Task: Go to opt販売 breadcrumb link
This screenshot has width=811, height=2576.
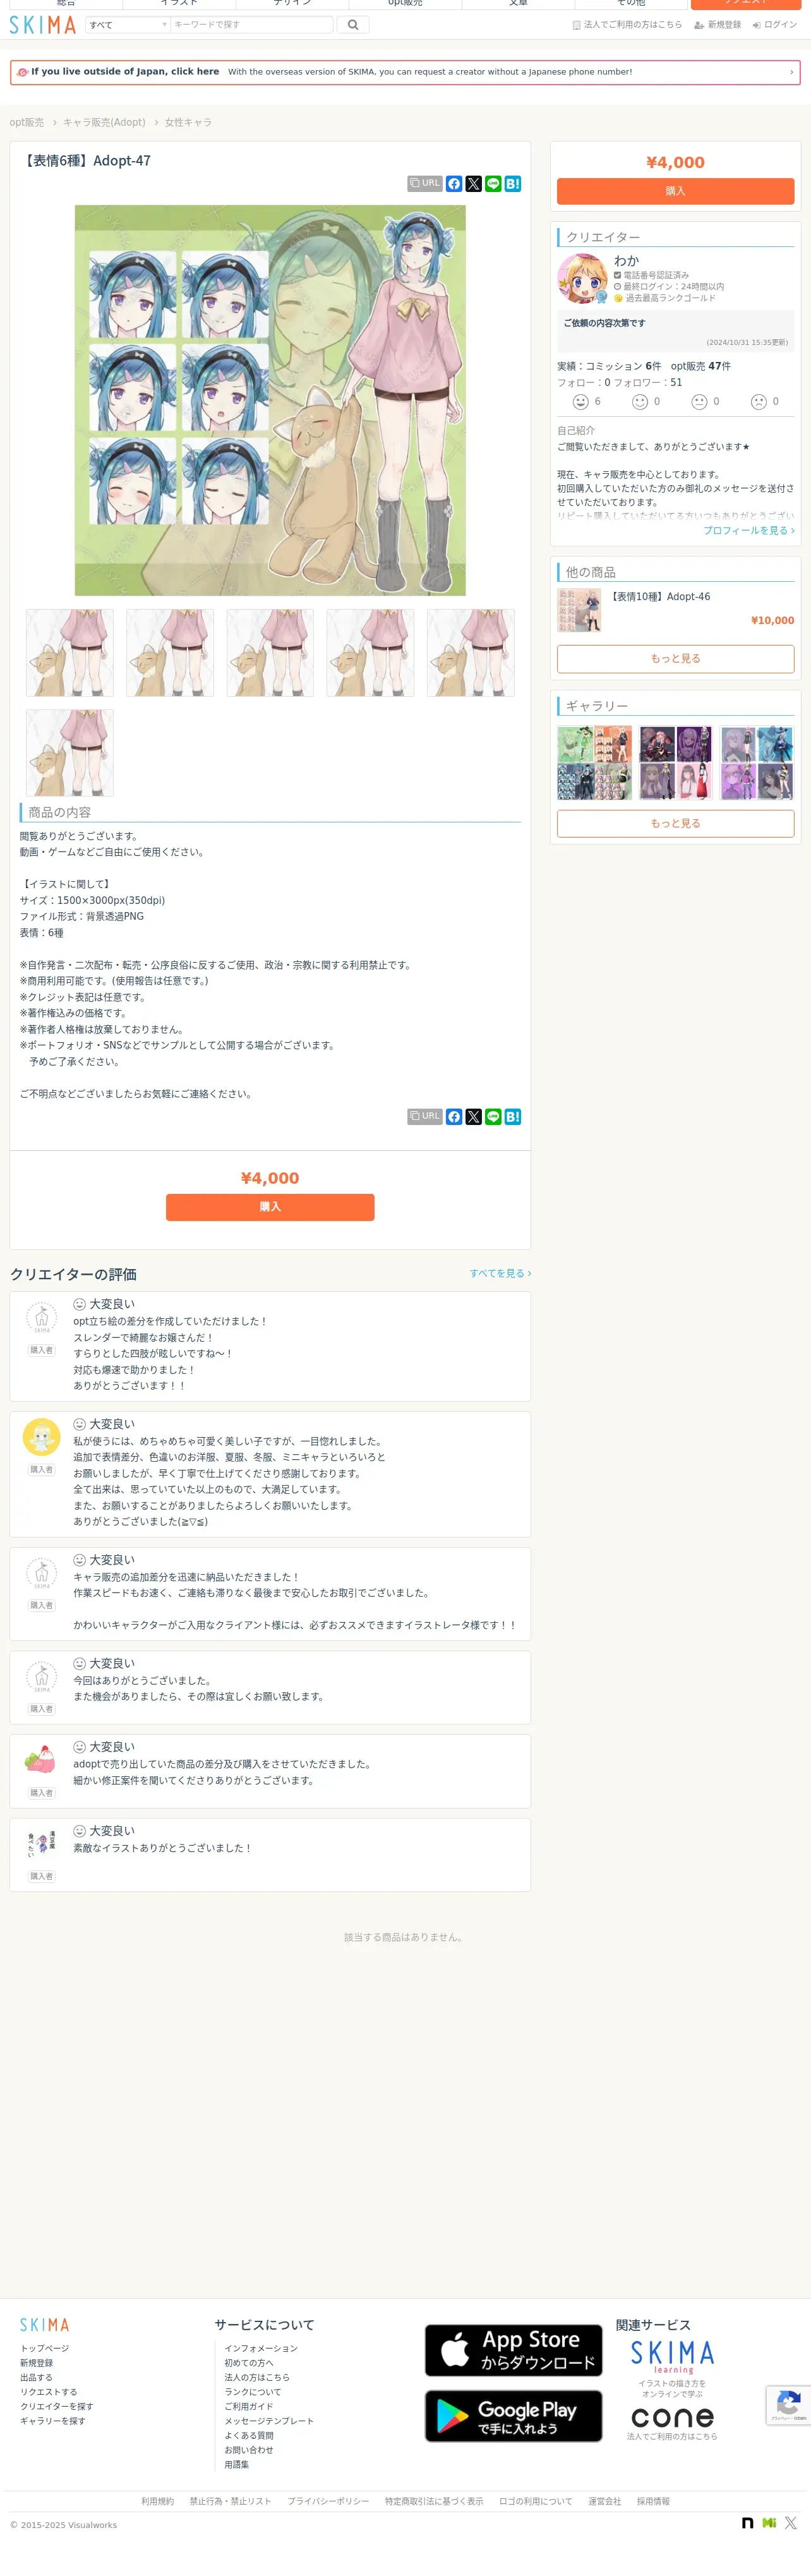Action: click(27, 122)
